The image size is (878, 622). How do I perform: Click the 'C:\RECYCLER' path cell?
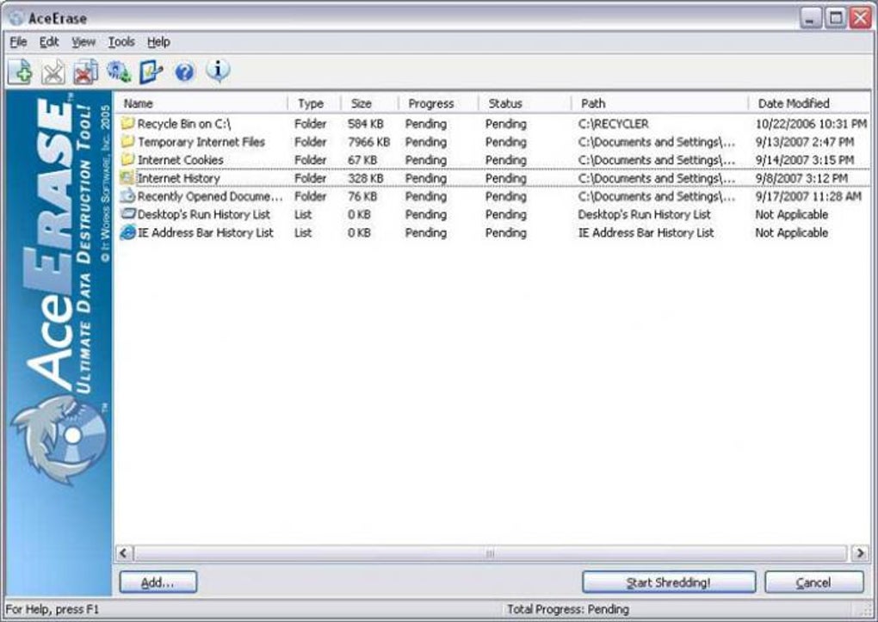(x=613, y=124)
